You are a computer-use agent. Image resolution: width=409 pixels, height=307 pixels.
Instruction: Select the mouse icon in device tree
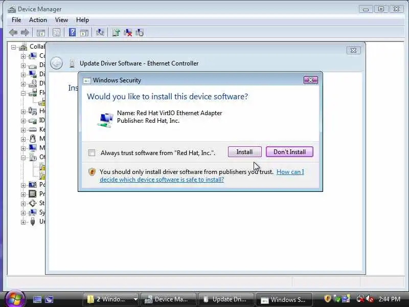coord(33,139)
